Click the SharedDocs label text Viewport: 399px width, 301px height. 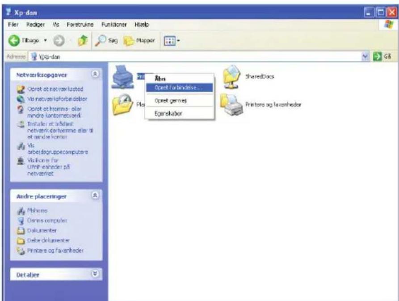[260, 76]
